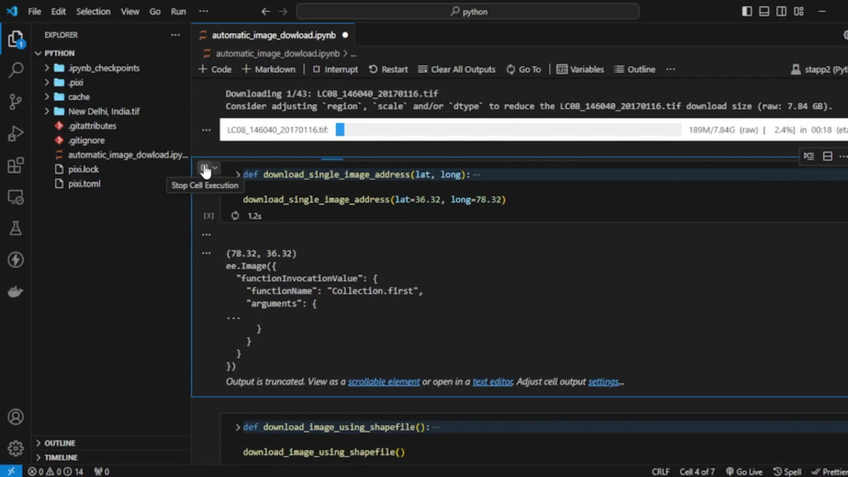The image size is (848, 477).
Task: Open pixi.toml file
Action: (x=84, y=184)
